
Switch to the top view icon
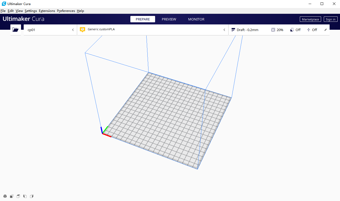coord(18,196)
